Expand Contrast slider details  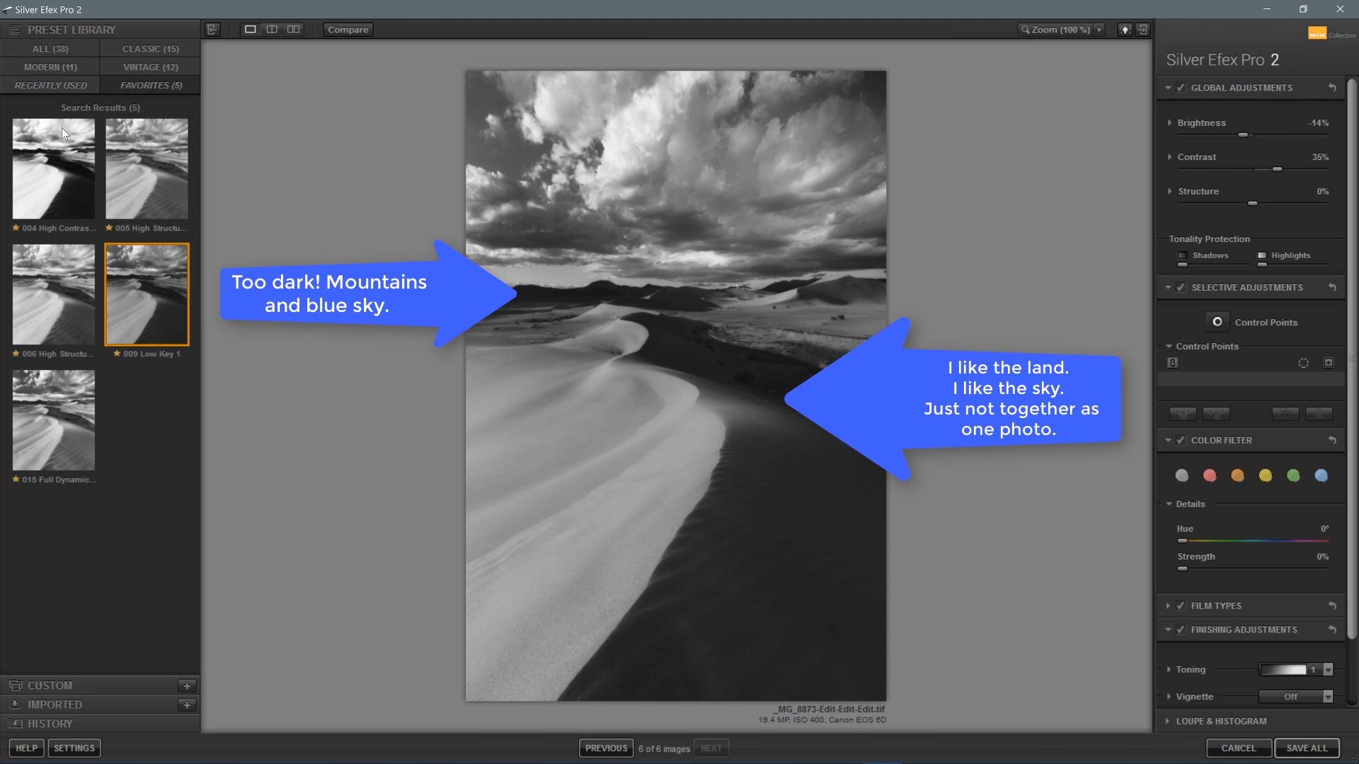(x=1169, y=157)
